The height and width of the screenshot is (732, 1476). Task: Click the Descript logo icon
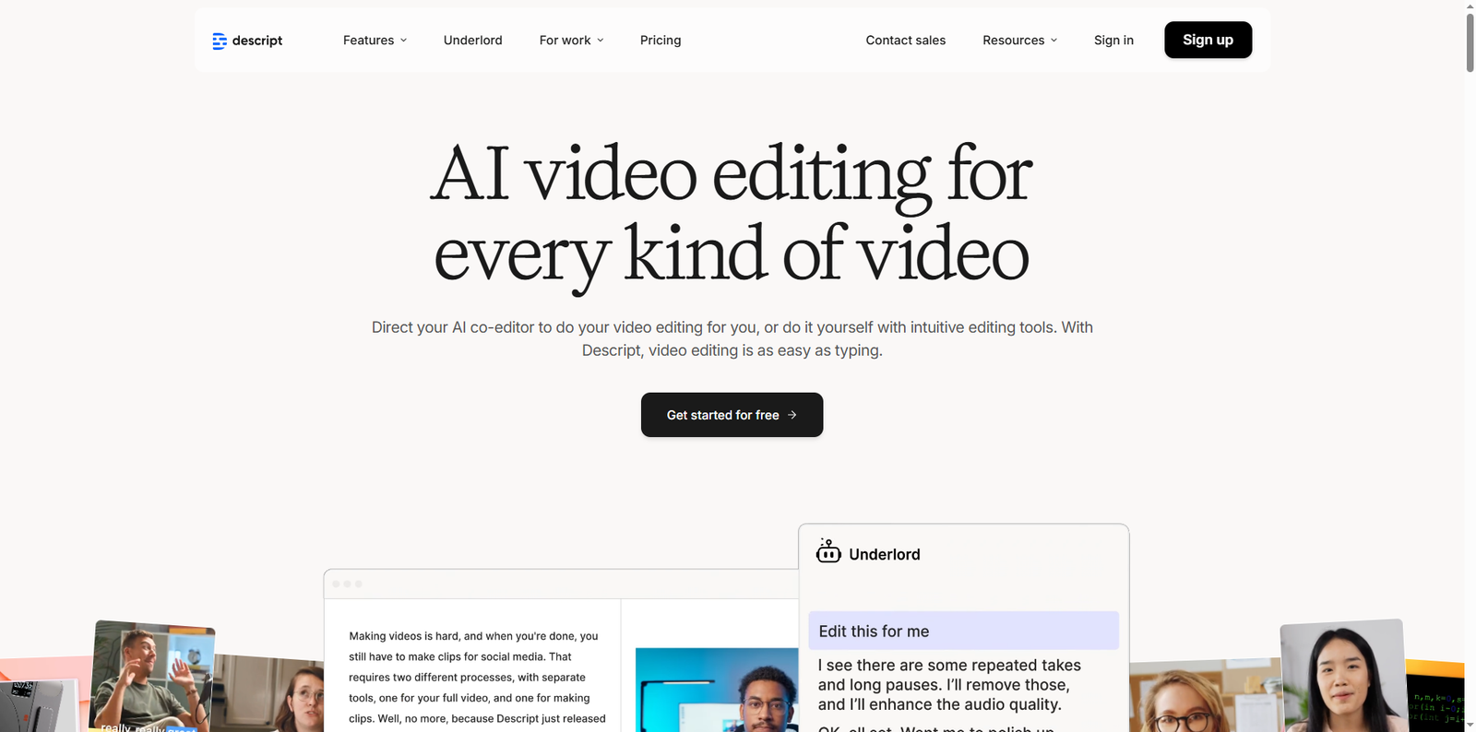(x=220, y=41)
